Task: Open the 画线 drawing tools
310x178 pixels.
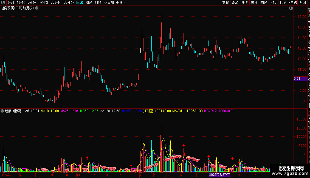Action: 264,2
